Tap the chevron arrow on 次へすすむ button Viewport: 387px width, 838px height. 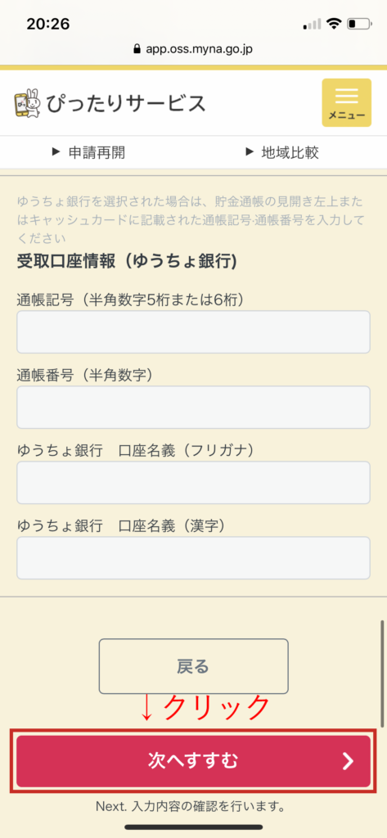pyautogui.click(x=348, y=761)
